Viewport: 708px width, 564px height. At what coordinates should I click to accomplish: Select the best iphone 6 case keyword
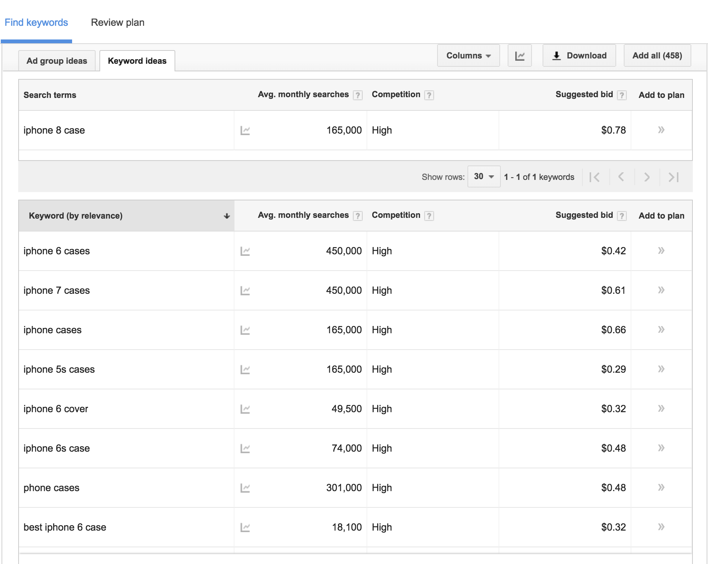pyautogui.click(x=65, y=528)
